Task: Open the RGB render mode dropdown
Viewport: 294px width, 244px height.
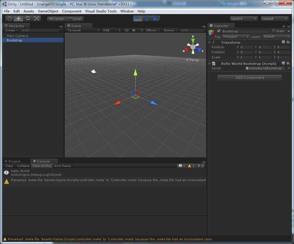Action: (112, 30)
